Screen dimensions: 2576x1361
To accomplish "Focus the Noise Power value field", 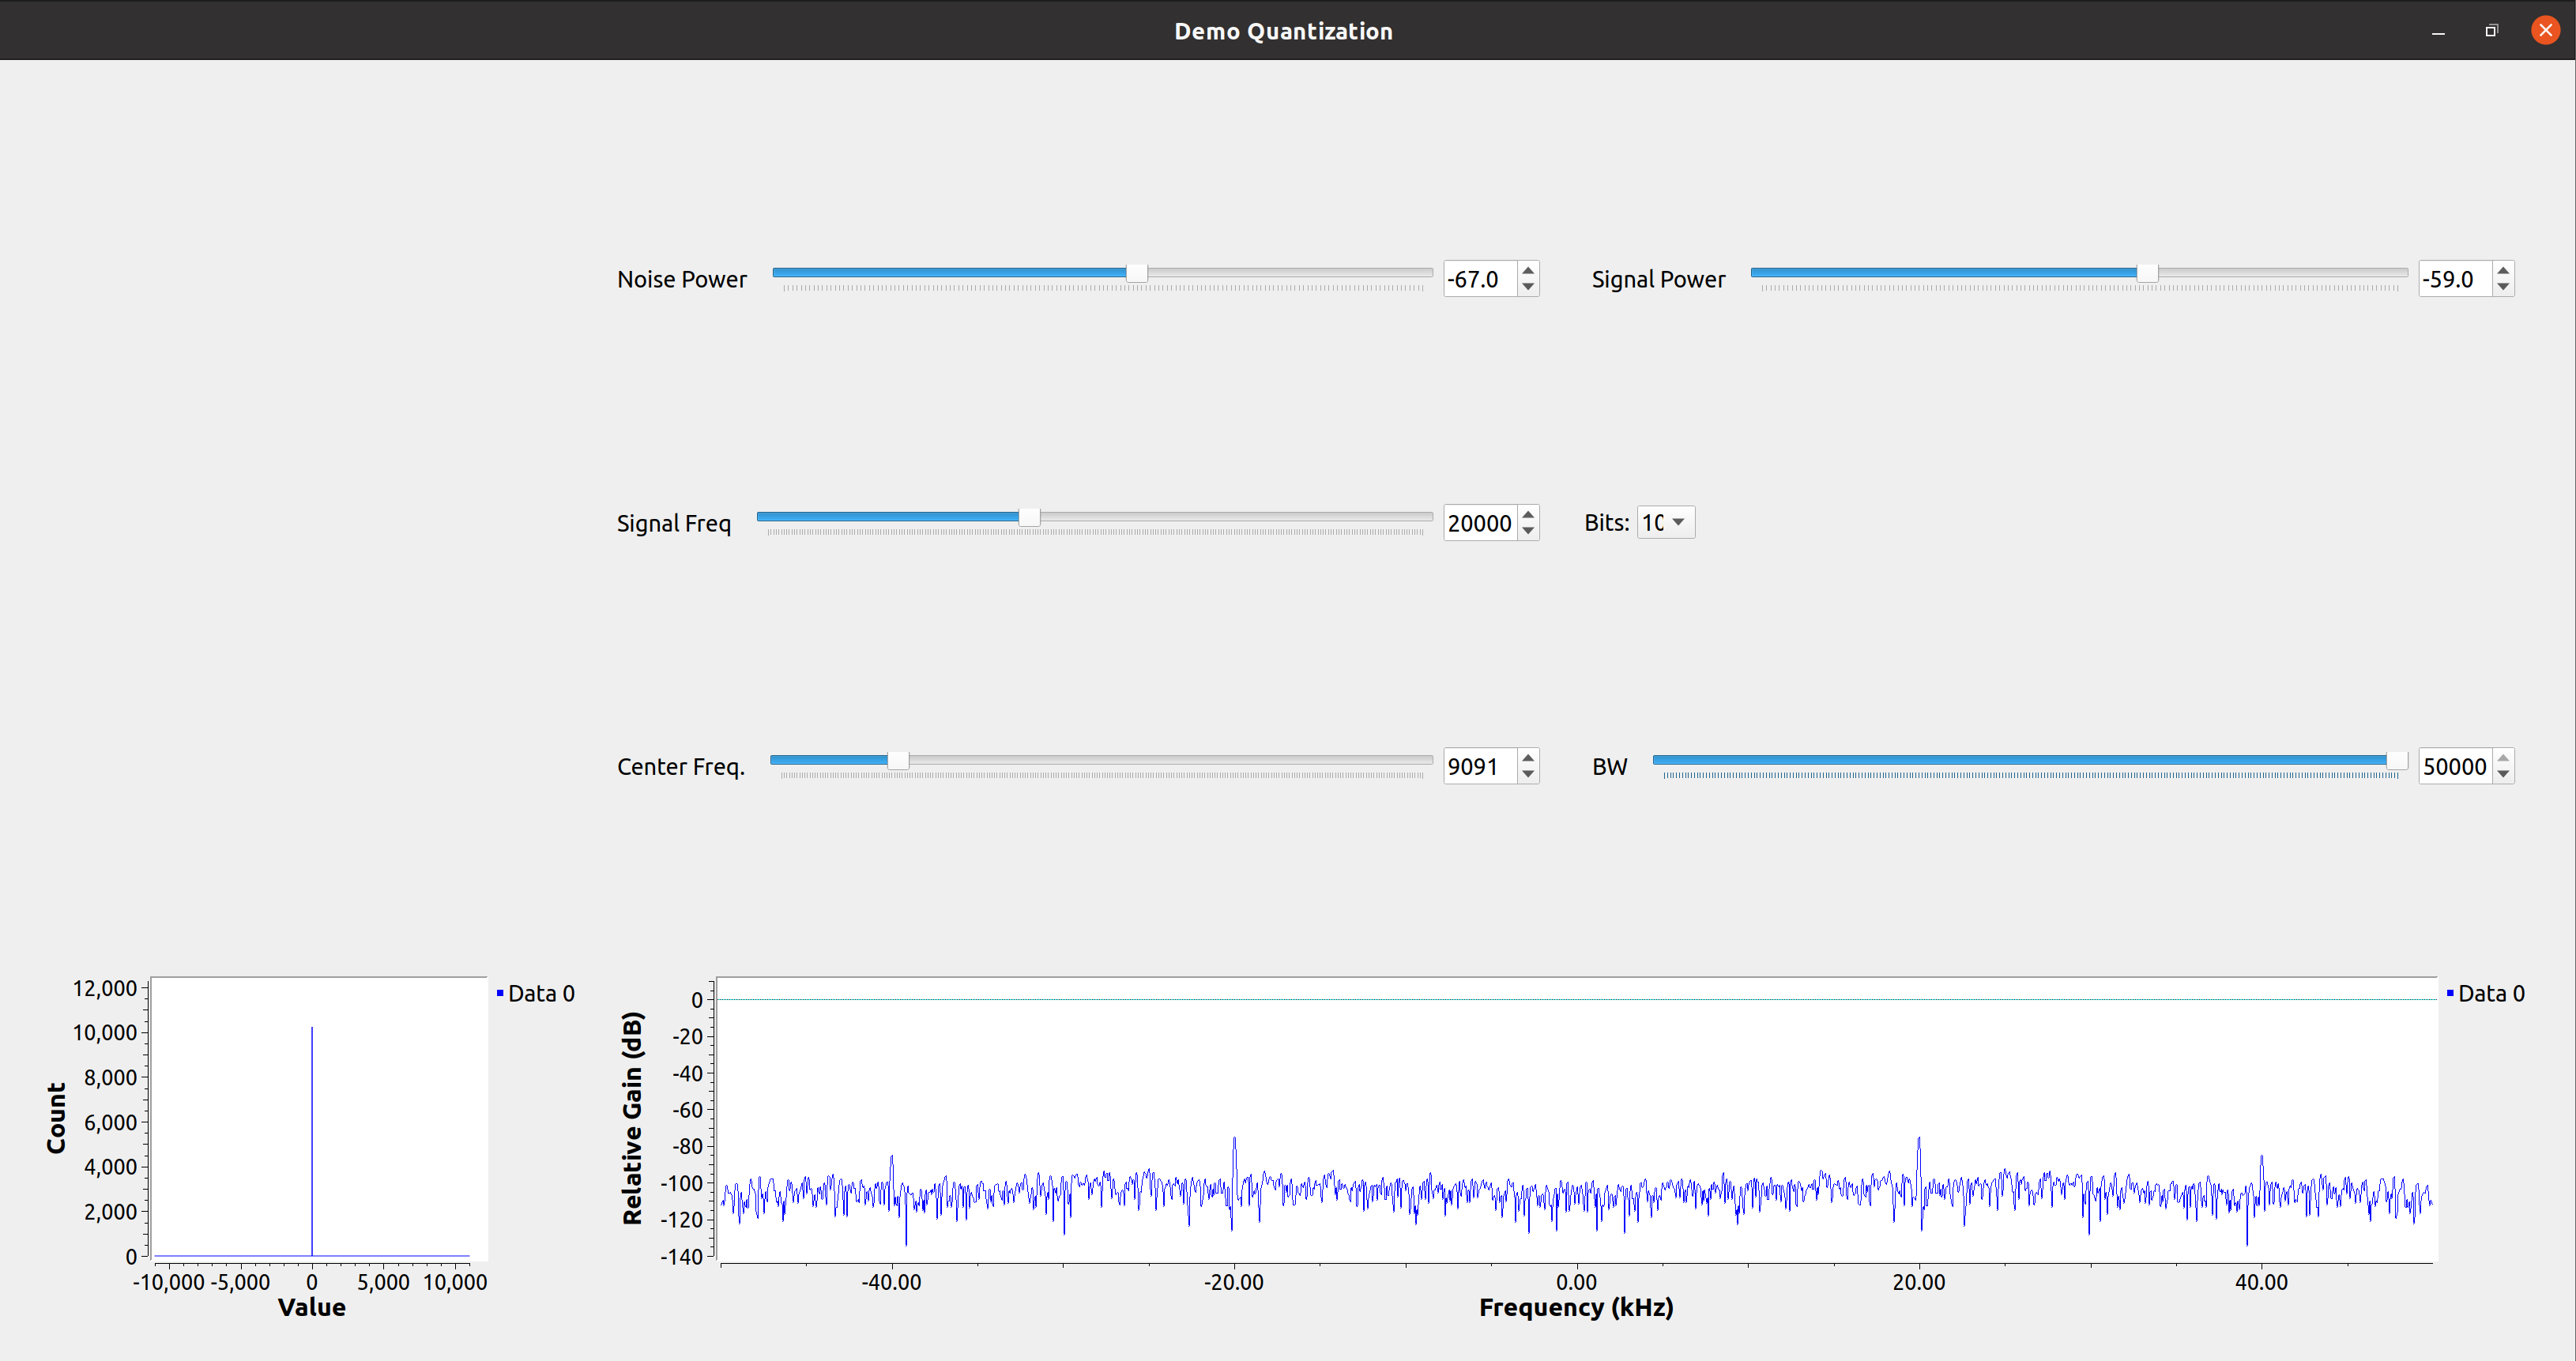I will pyautogui.click(x=1480, y=279).
